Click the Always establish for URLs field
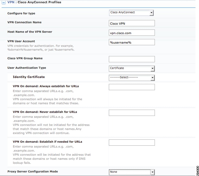199x176 pixels. [132, 87]
